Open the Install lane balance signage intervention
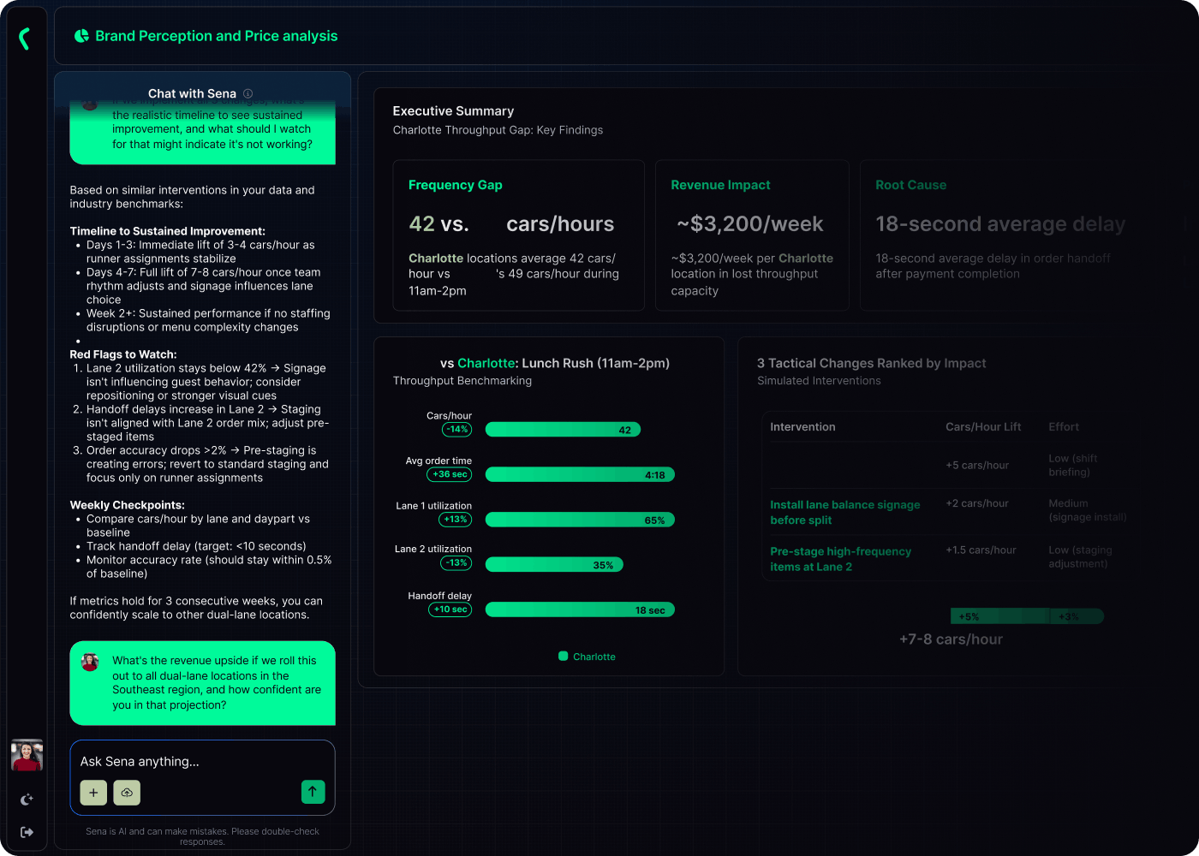The width and height of the screenshot is (1199, 856). [844, 511]
